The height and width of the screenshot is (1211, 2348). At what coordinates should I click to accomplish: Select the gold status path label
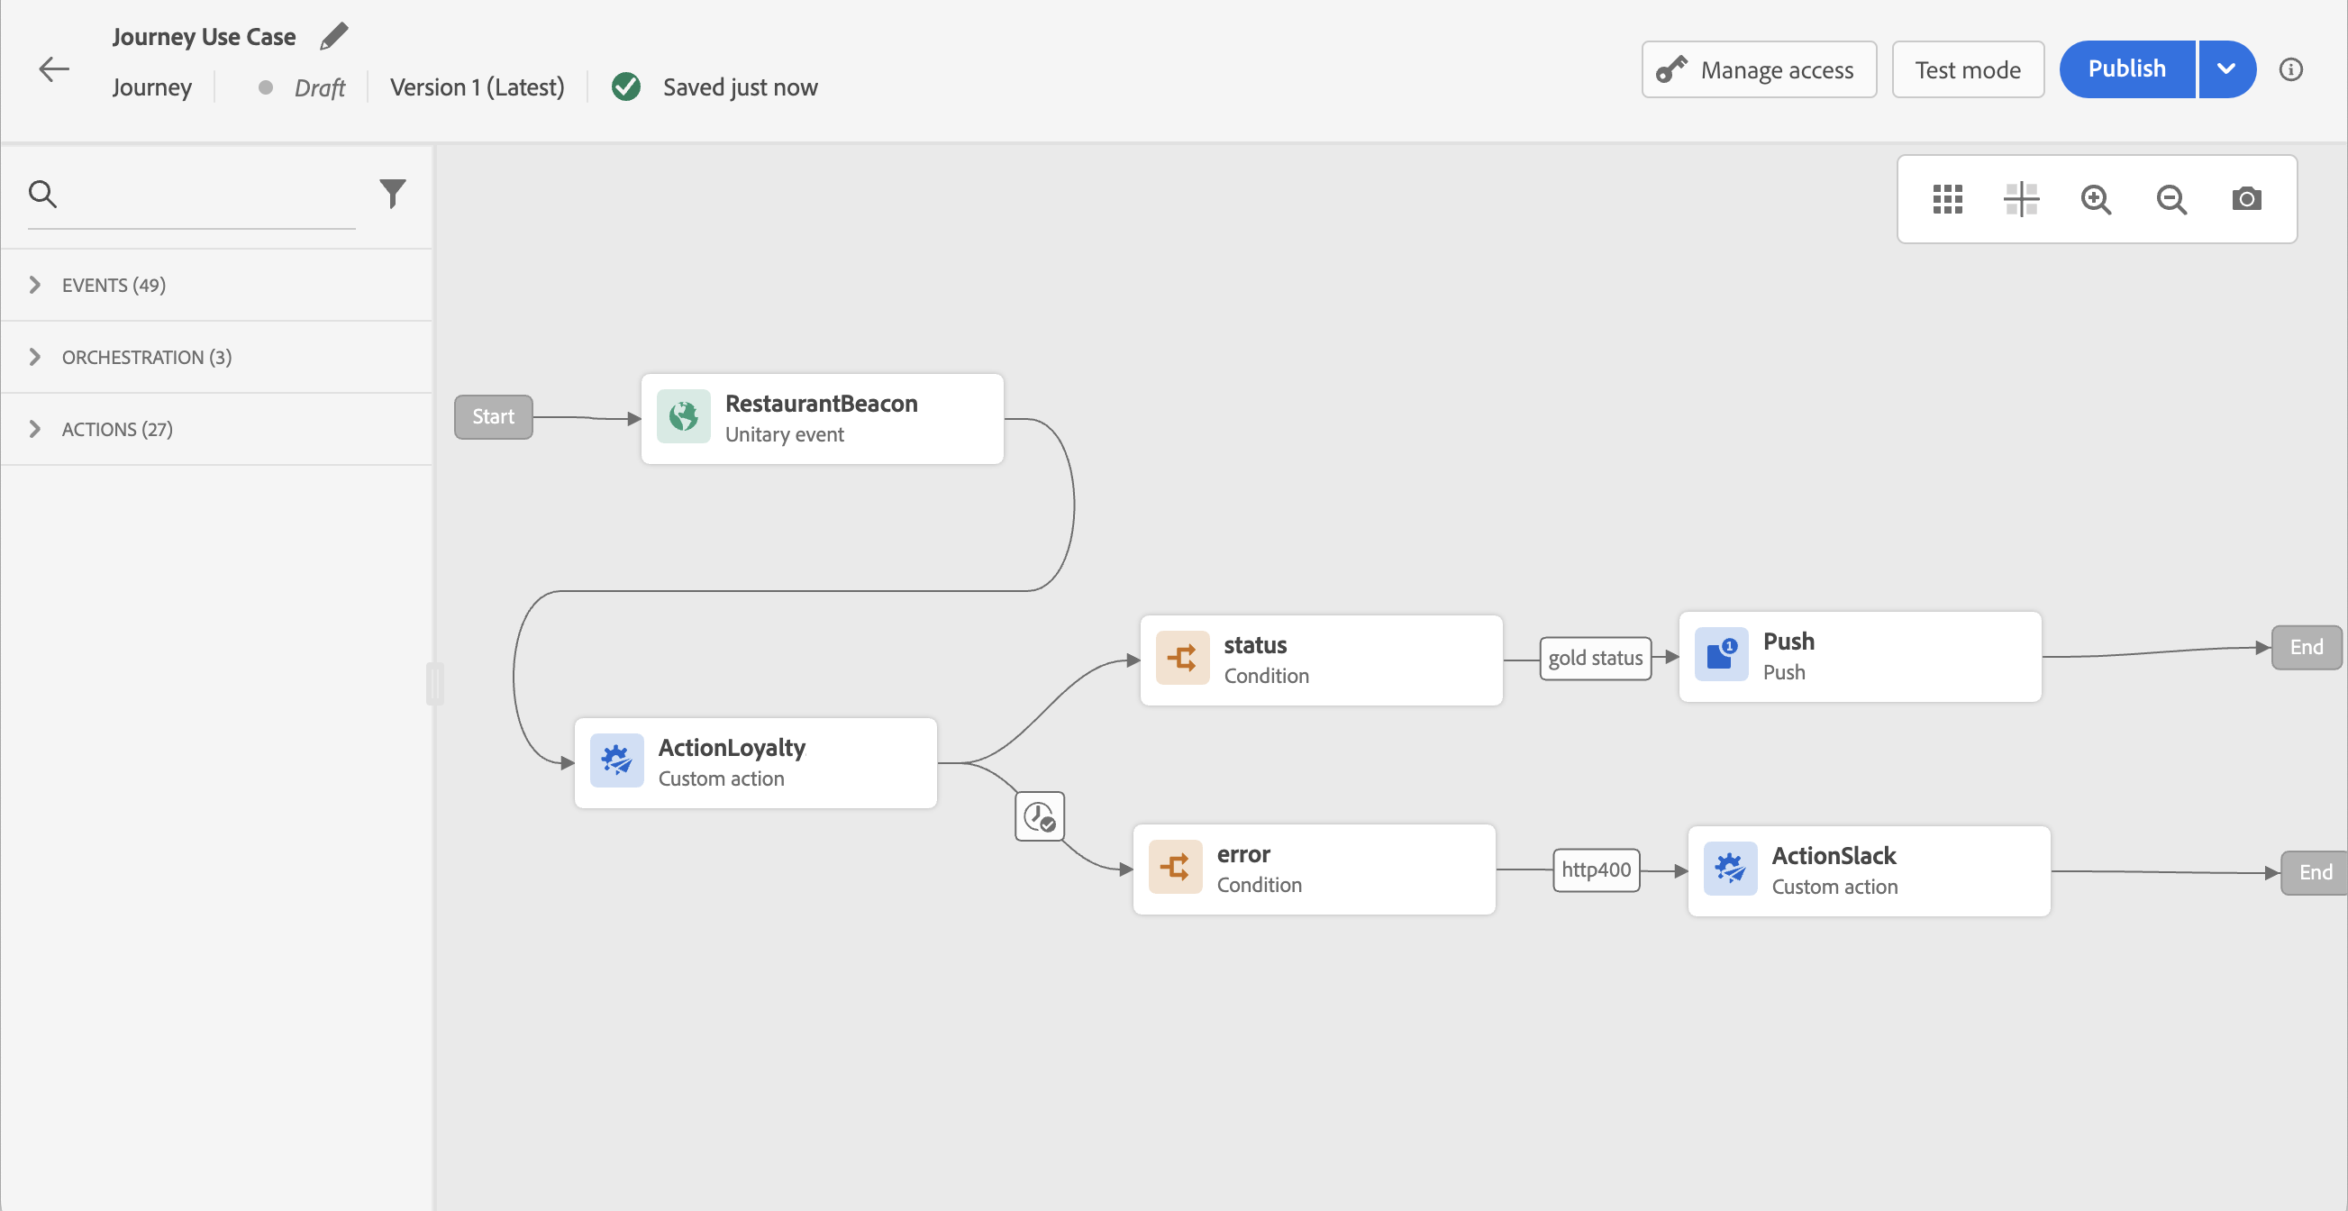(1594, 658)
